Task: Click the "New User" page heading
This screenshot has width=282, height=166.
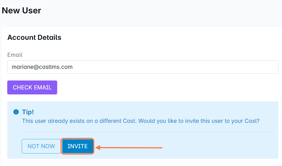Action: (x=21, y=11)
